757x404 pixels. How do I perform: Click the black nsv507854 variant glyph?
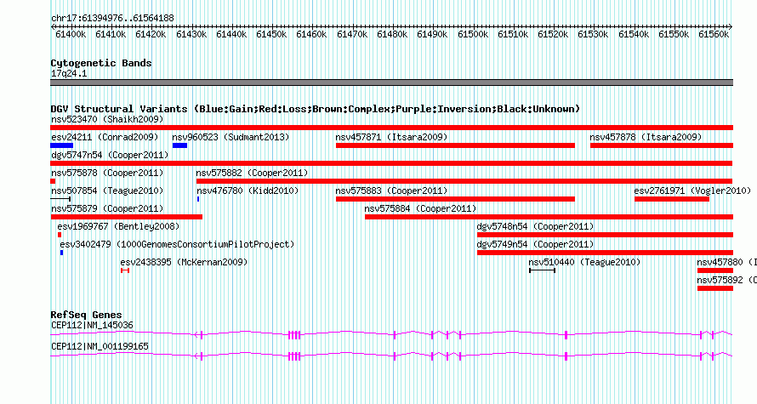[x=61, y=199]
